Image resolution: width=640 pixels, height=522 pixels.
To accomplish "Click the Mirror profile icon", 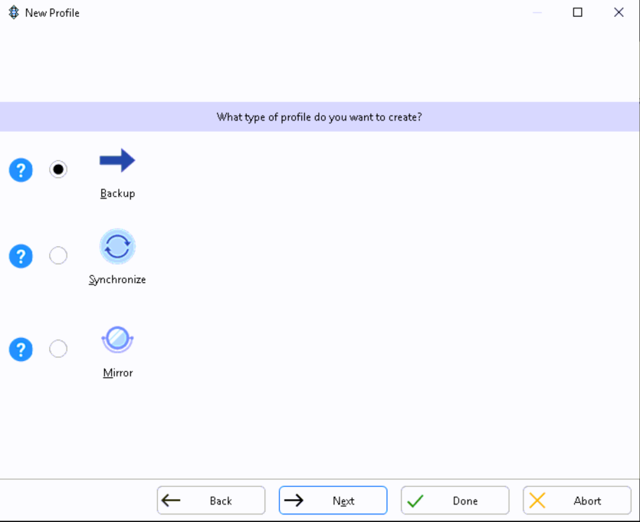I will (117, 340).
